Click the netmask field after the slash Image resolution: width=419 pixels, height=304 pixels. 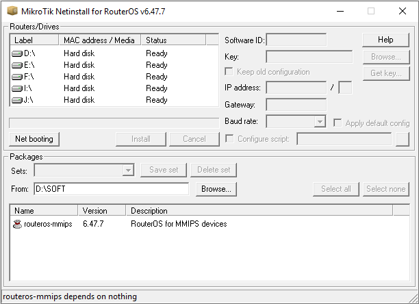coord(345,88)
